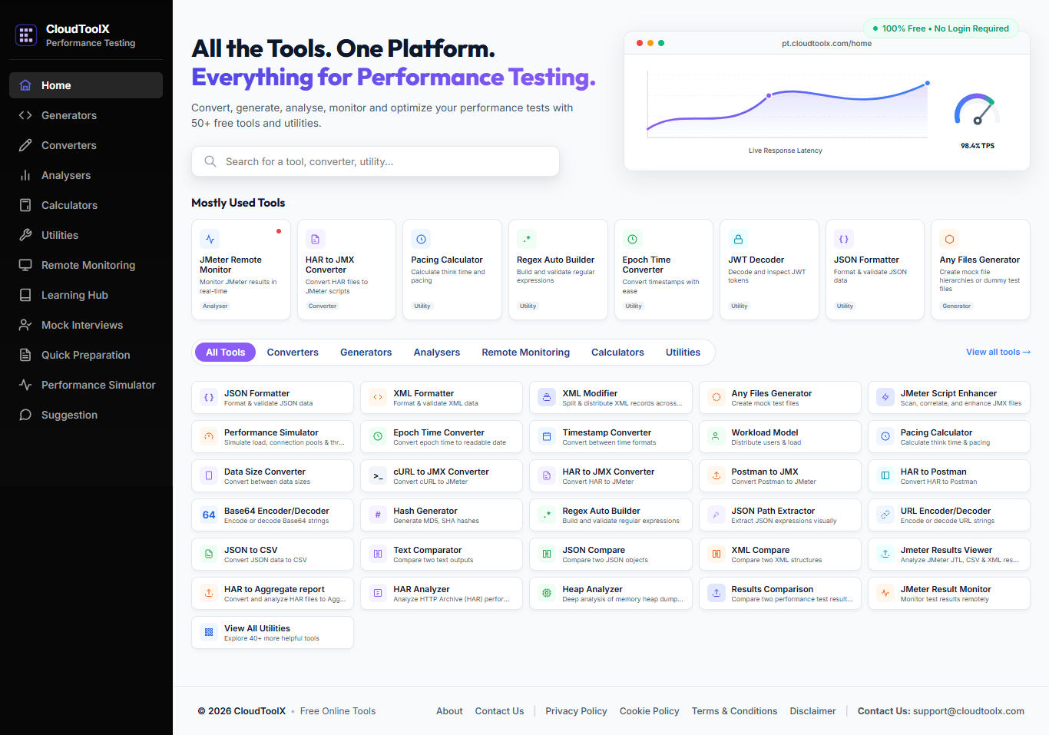Click the Regex Auto Builder card icon
The width and height of the screenshot is (1049, 735).
click(527, 239)
